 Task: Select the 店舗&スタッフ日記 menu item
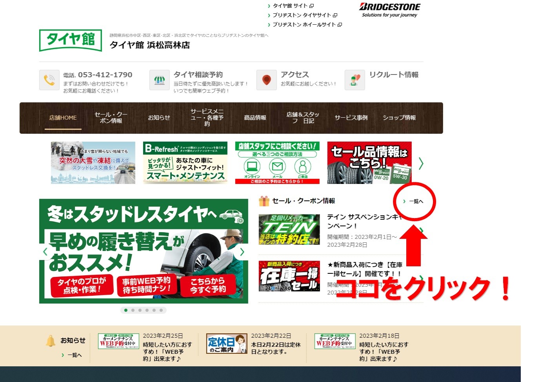click(x=303, y=118)
